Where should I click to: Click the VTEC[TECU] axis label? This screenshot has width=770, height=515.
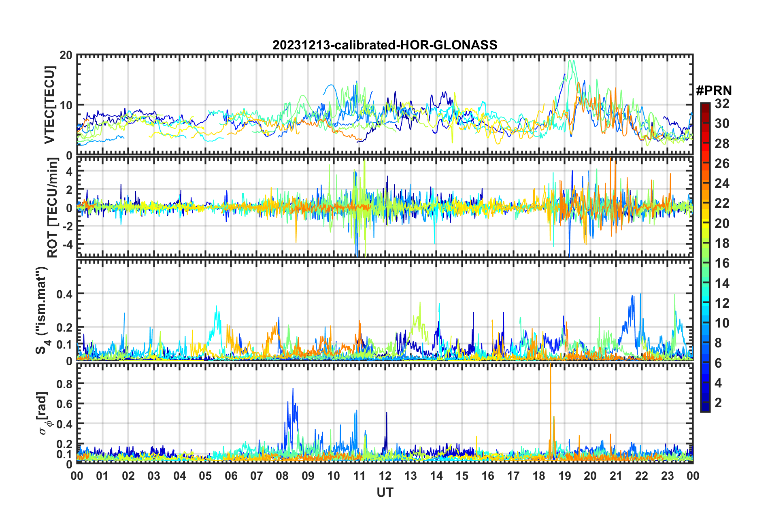[x=49, y=105]
